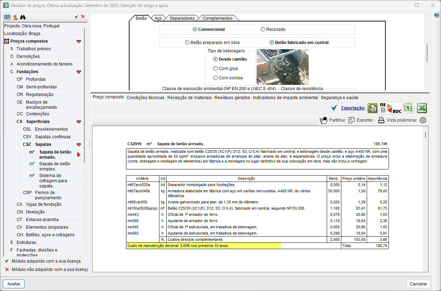Screen dimensions: 441x291
Task: Click the yellow highlighted maintenance cost bar
Action: pos(203,246)
